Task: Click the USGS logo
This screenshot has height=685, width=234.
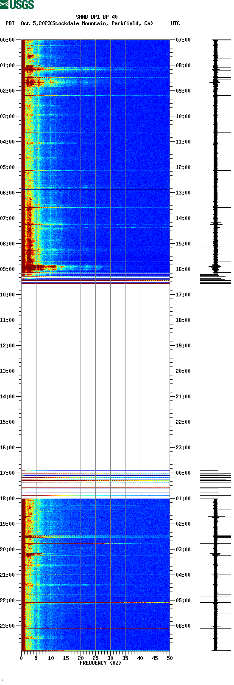Action: click(17, 5)
